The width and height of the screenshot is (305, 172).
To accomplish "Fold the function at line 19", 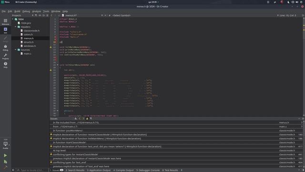I will pos(58,65).
